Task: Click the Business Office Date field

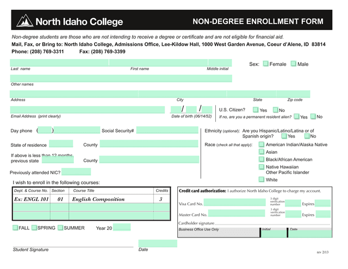Action: pos(310,234)
